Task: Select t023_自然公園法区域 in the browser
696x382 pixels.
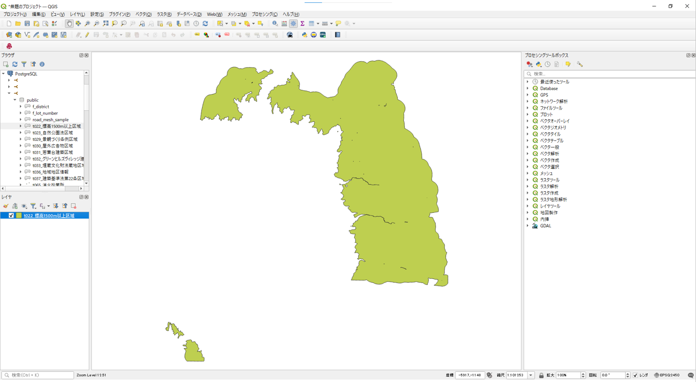Action: click(x=53, y=133)
